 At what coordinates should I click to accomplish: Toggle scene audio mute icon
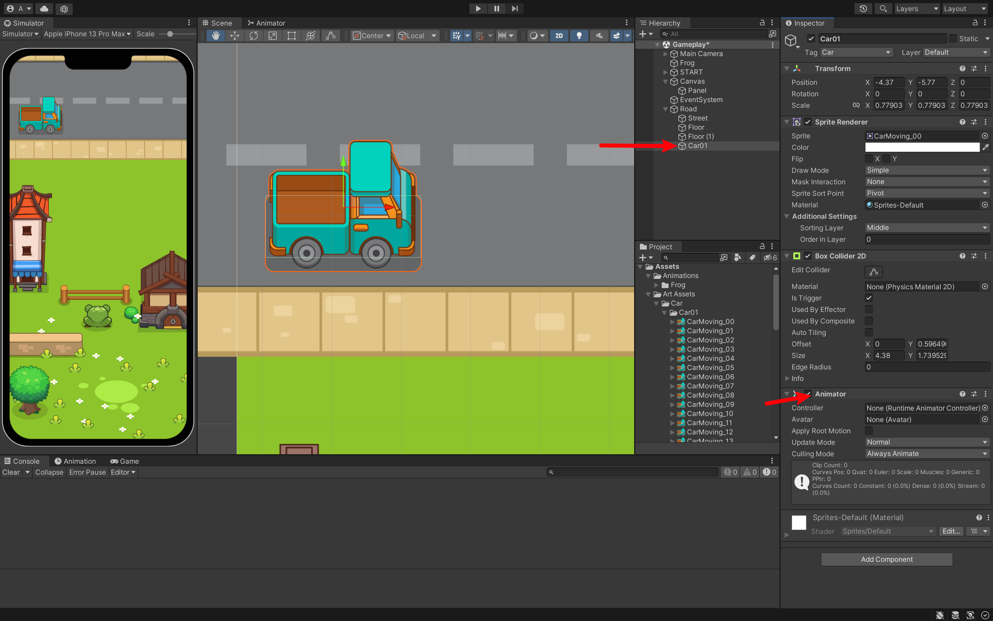tap(599, 36)
